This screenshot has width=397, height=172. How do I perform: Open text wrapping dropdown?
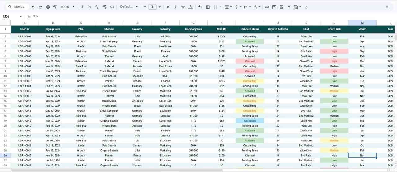point(248,7)
